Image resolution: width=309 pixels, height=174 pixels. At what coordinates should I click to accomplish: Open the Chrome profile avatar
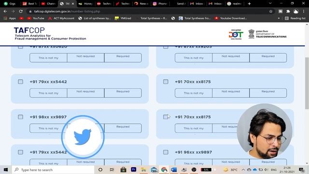[x=296, y=12]
